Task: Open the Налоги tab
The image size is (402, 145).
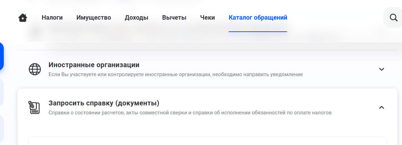Action: pos(52,18)
